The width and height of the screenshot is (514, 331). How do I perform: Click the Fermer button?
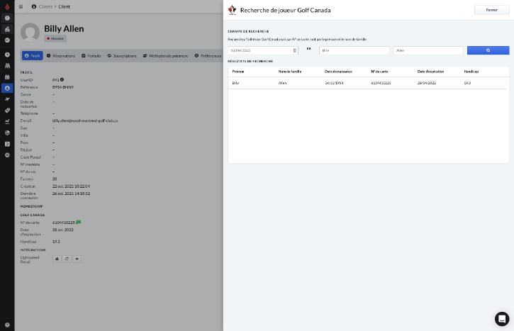pos(491,10)
